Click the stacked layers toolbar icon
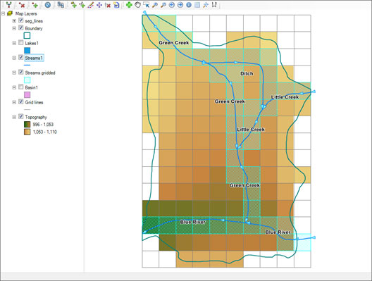 click(x=61, y=5)
